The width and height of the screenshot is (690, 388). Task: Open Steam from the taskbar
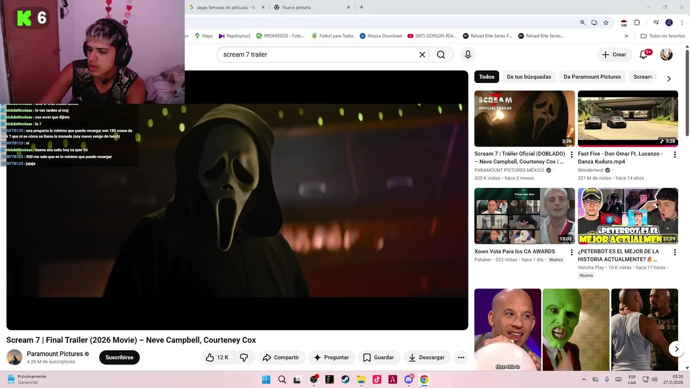pyautogui.click(x=345, y=379)
